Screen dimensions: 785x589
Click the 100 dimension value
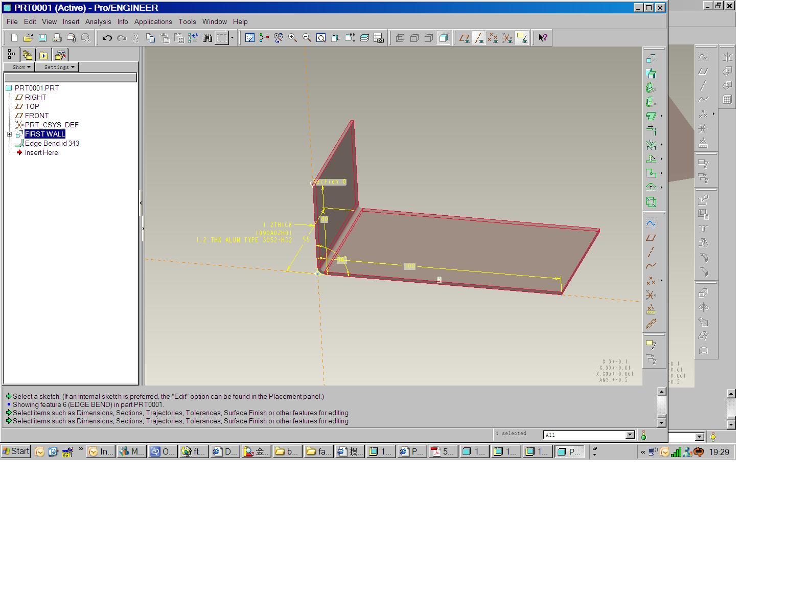click(x=409, y=266)
